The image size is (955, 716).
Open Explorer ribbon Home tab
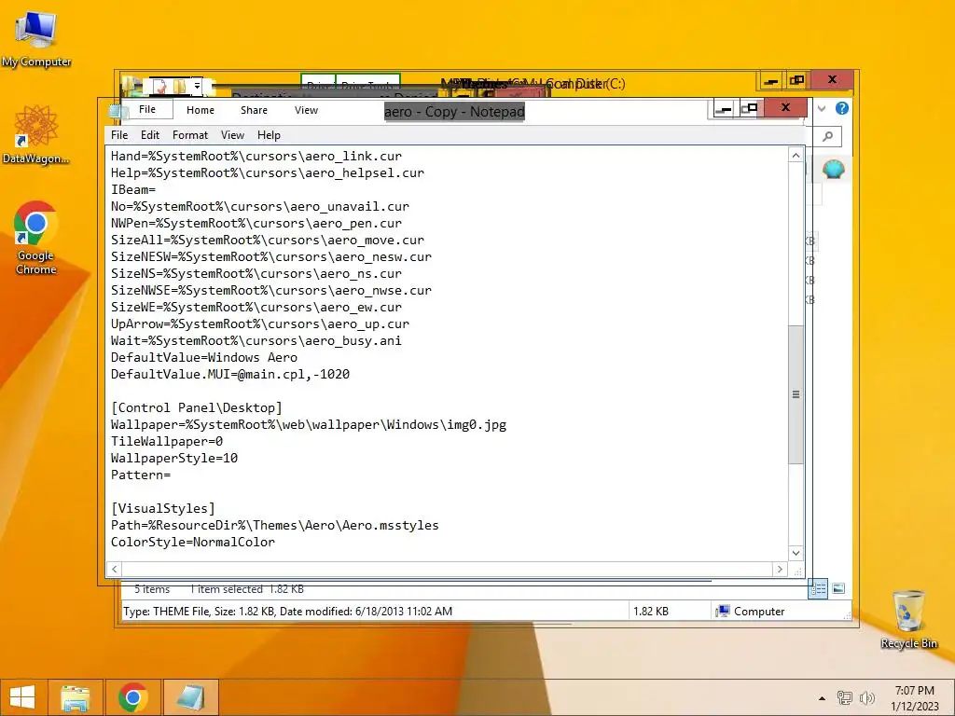pyautogui.click(x=201, y=110)
